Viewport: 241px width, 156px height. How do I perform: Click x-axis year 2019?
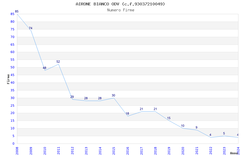(x=169, y=151)
